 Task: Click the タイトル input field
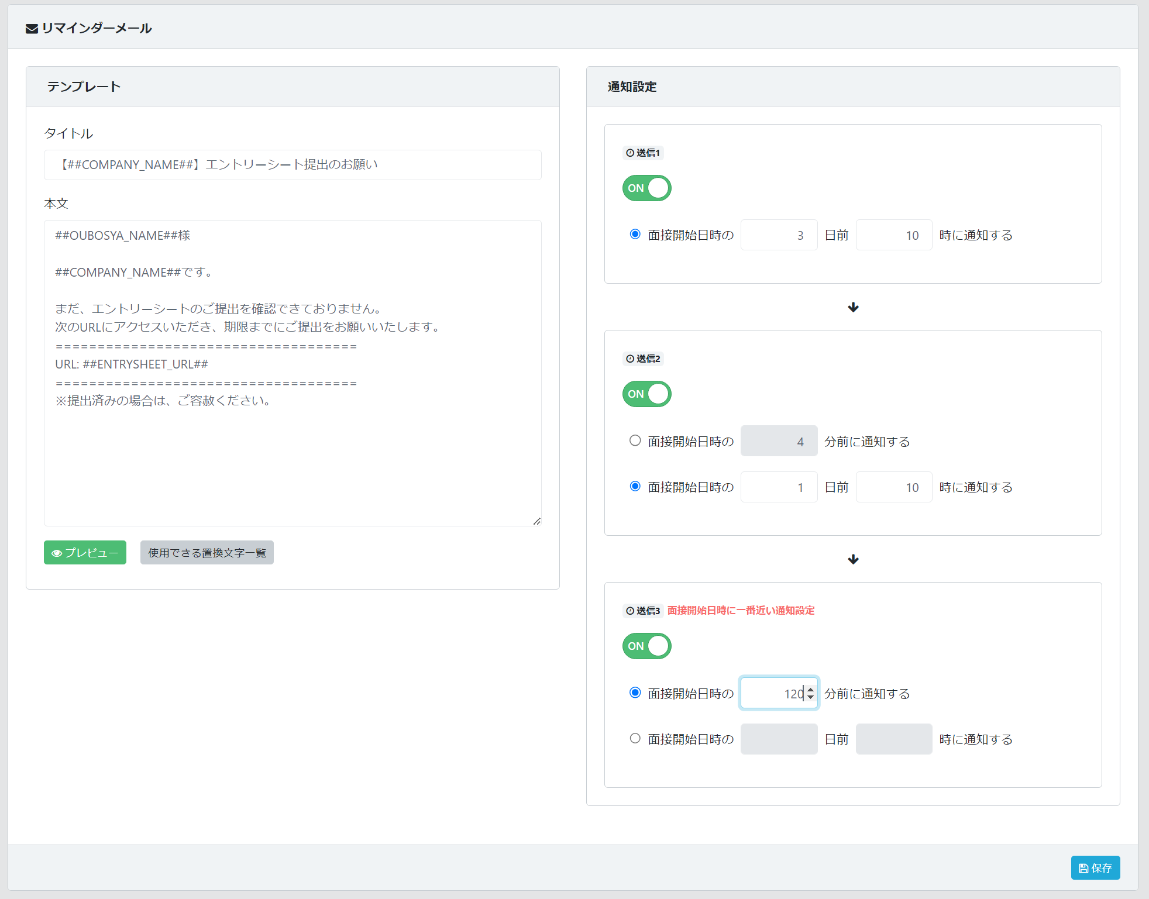coord(293,165)
